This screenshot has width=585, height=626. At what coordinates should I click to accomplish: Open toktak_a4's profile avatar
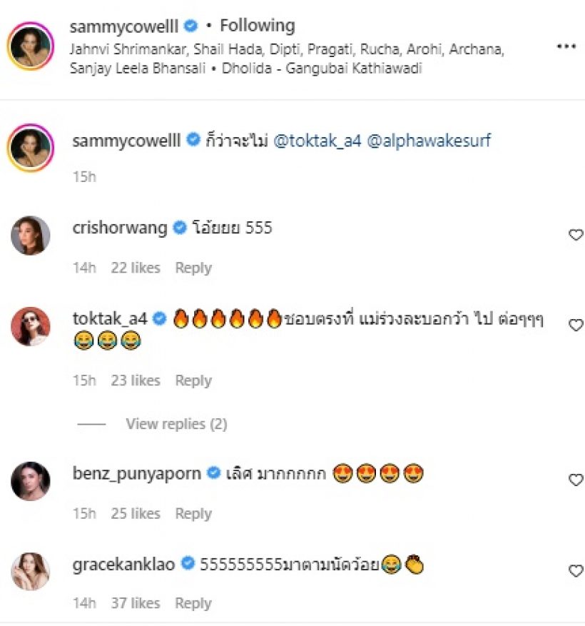click(x=31, y=326)
